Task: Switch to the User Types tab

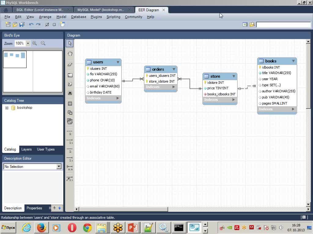Action: coord(46,149)
